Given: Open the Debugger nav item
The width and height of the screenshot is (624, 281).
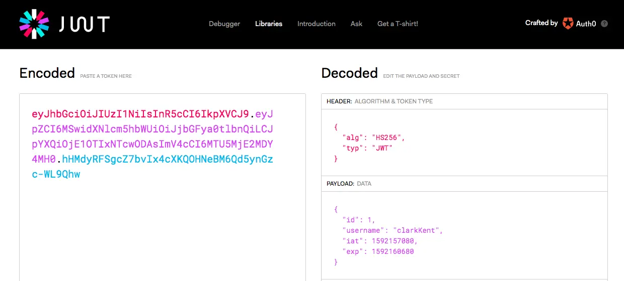Looking at the screenshot, I should click(x=224, y=24).
